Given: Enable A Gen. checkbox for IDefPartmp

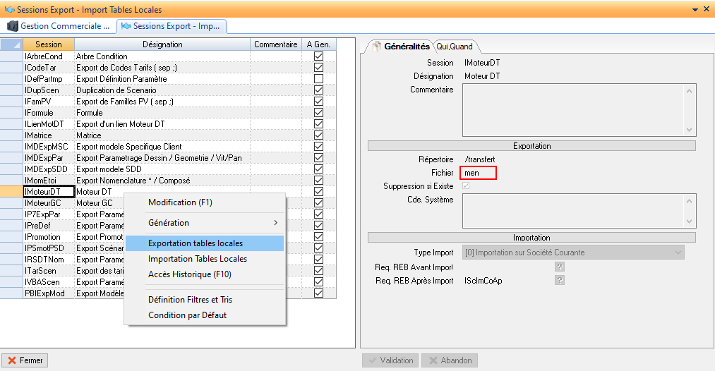Looking at the screenshot, I should pos(318,79).
